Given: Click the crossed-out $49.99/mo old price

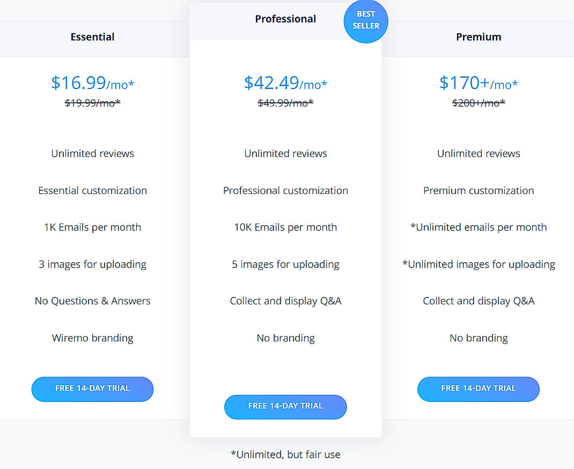Looking at the screenshot, I should click(x=285, y=103).
